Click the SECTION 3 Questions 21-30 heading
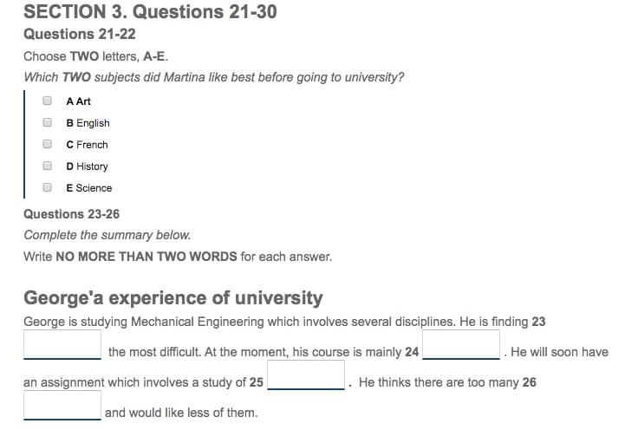Screen dimensions: 638x443 pos(150,11)
